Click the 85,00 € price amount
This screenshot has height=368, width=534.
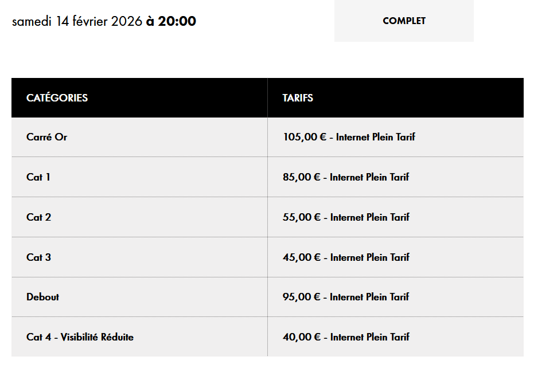302,177
